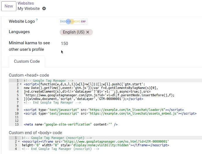The height and width of the screenshot is (154, 202).
Task: Click the End Google Tag Manager comment line 7
Action: point(52,103)
